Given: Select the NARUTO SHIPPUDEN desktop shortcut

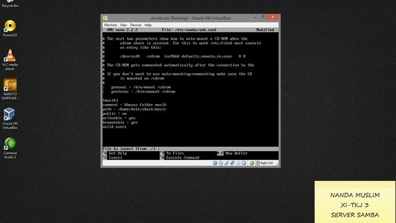Looking at the screenshot, I should 10,89.
